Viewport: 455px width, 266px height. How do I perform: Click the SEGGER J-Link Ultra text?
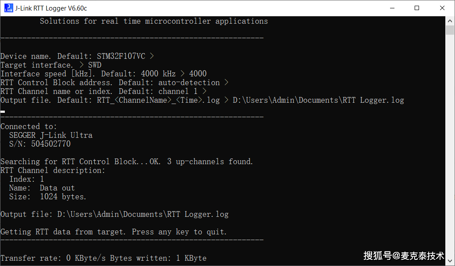click(x=50, y=135)
